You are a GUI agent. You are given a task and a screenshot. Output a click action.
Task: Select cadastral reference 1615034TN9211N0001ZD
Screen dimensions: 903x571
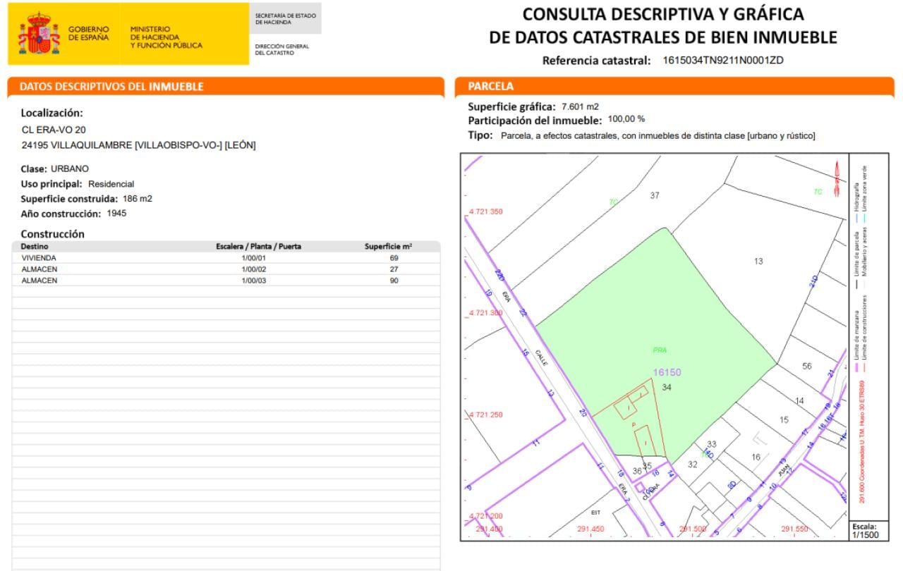click(723, 61)
